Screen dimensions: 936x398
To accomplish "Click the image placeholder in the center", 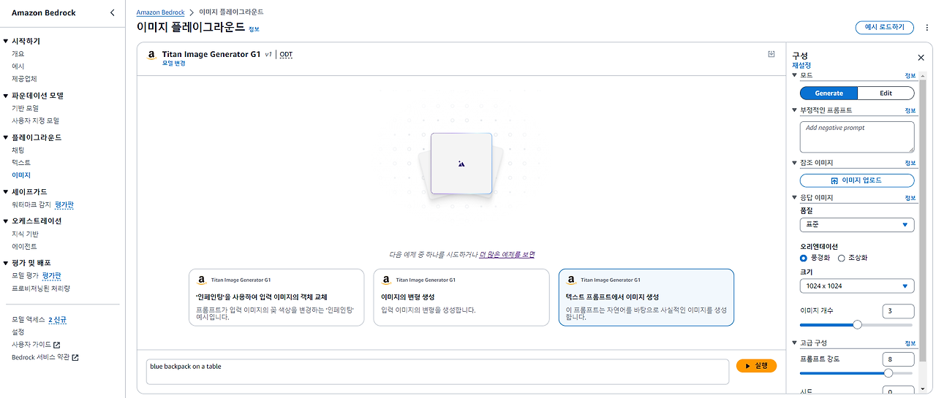I will tap(461, 164).
